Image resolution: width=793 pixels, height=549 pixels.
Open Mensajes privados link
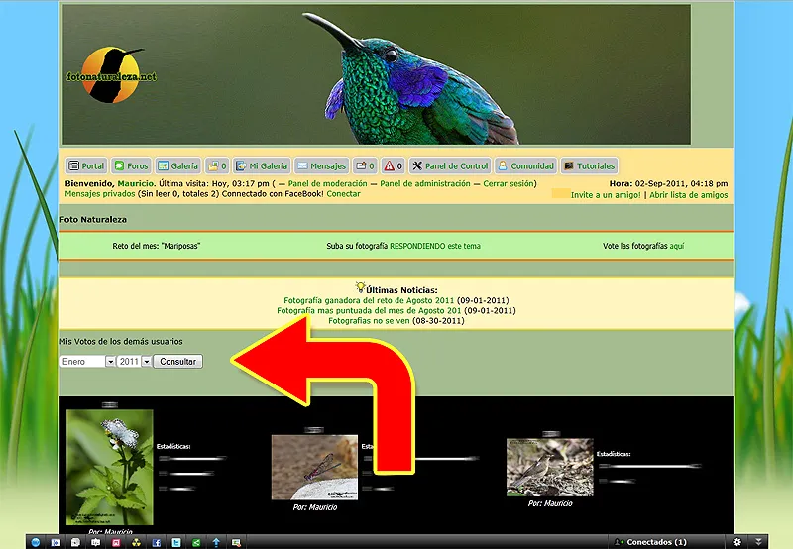click(100, 193)
